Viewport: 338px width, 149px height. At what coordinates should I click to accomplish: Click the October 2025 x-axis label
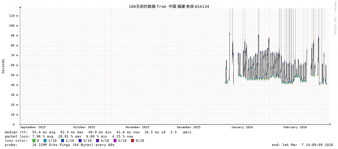pos(84,127)
